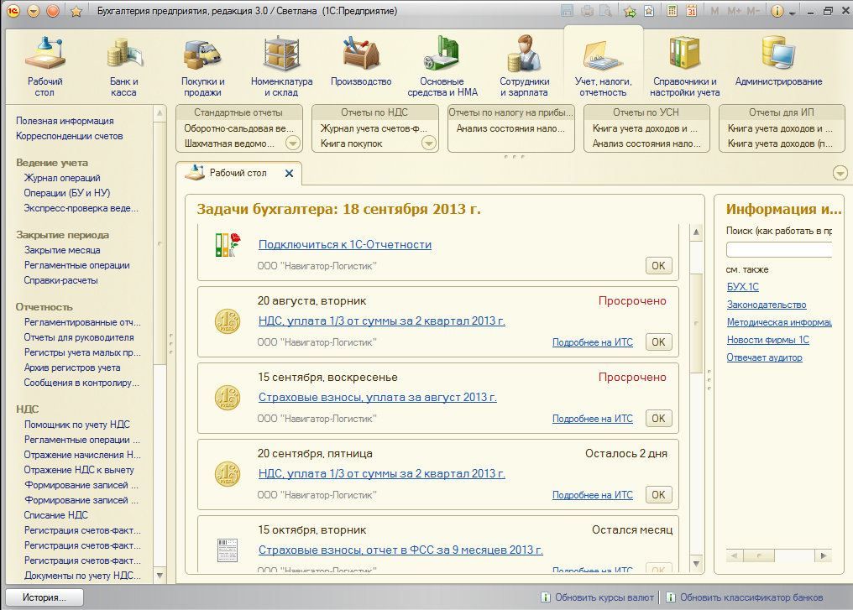
Task: Click the information help icon in title bar
Action: point(777,11)
